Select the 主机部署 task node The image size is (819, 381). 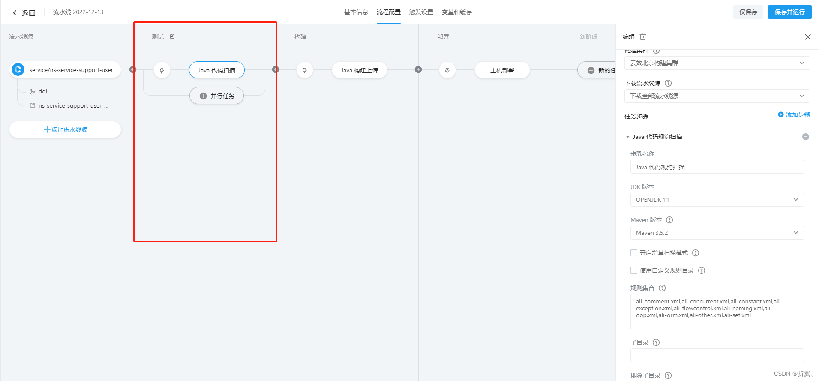tap(502, 70)
